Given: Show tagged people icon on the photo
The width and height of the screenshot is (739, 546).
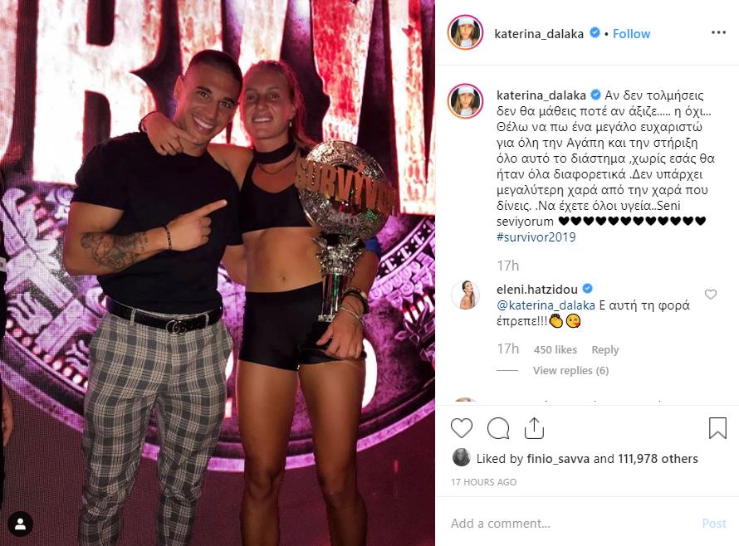Looking at the screenshot, I should (x=20, y=524).
